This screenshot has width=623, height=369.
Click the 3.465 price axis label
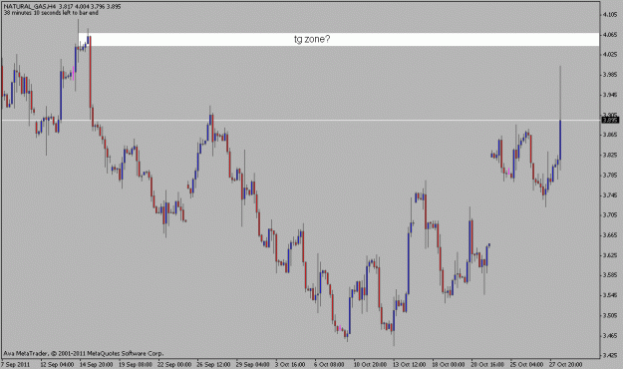pyautogui.click(x=610, y=335)
